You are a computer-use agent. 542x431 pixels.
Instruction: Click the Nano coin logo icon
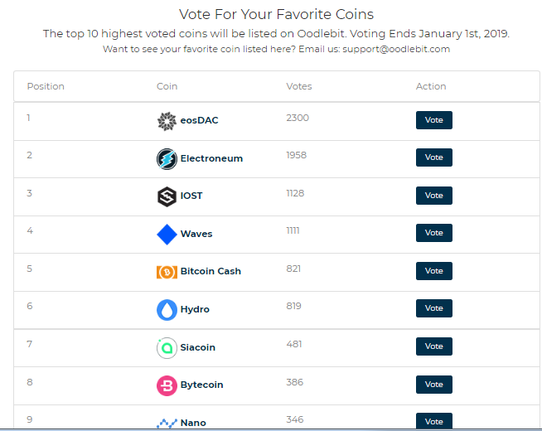tap(167, 423)
